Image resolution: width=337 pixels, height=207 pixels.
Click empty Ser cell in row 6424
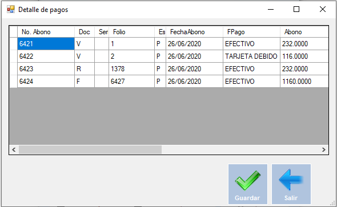[102, 82]
